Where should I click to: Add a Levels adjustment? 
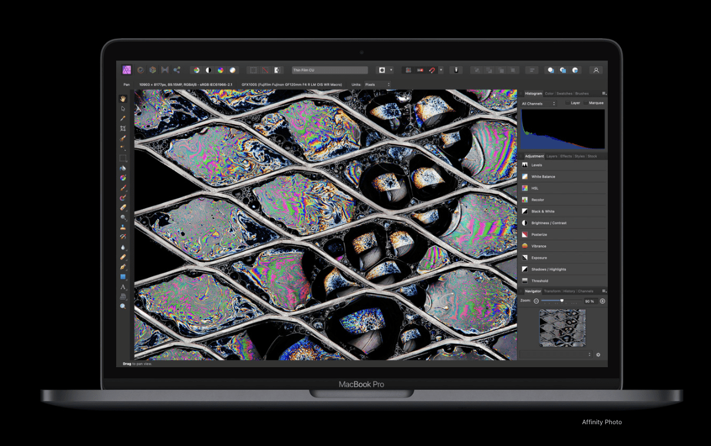[x=563, y=165]
